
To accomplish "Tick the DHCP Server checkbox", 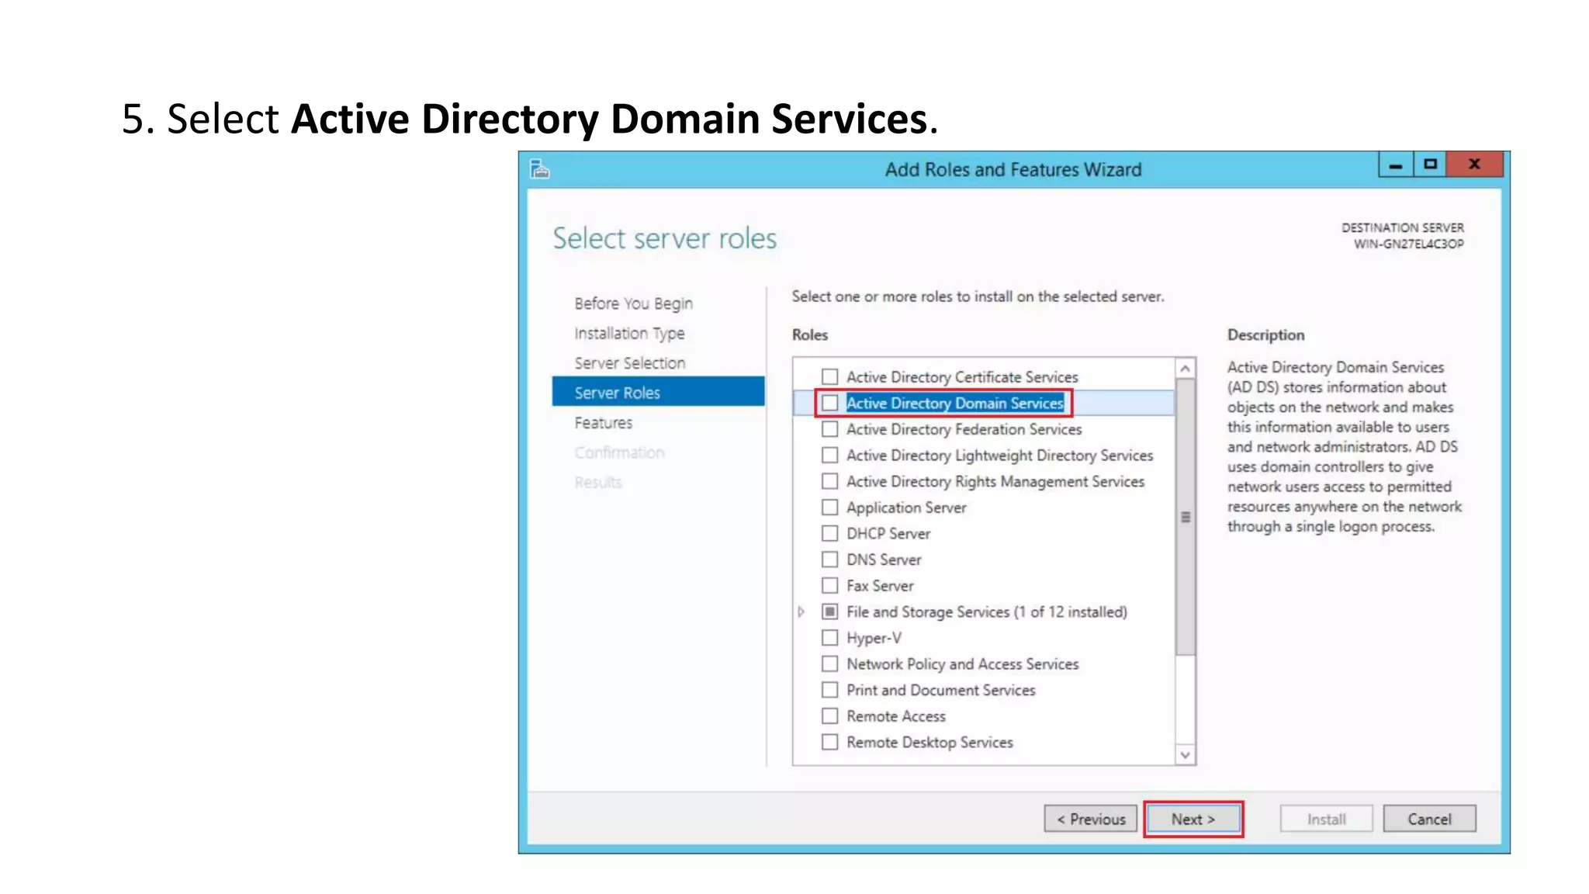I will 830,533.
